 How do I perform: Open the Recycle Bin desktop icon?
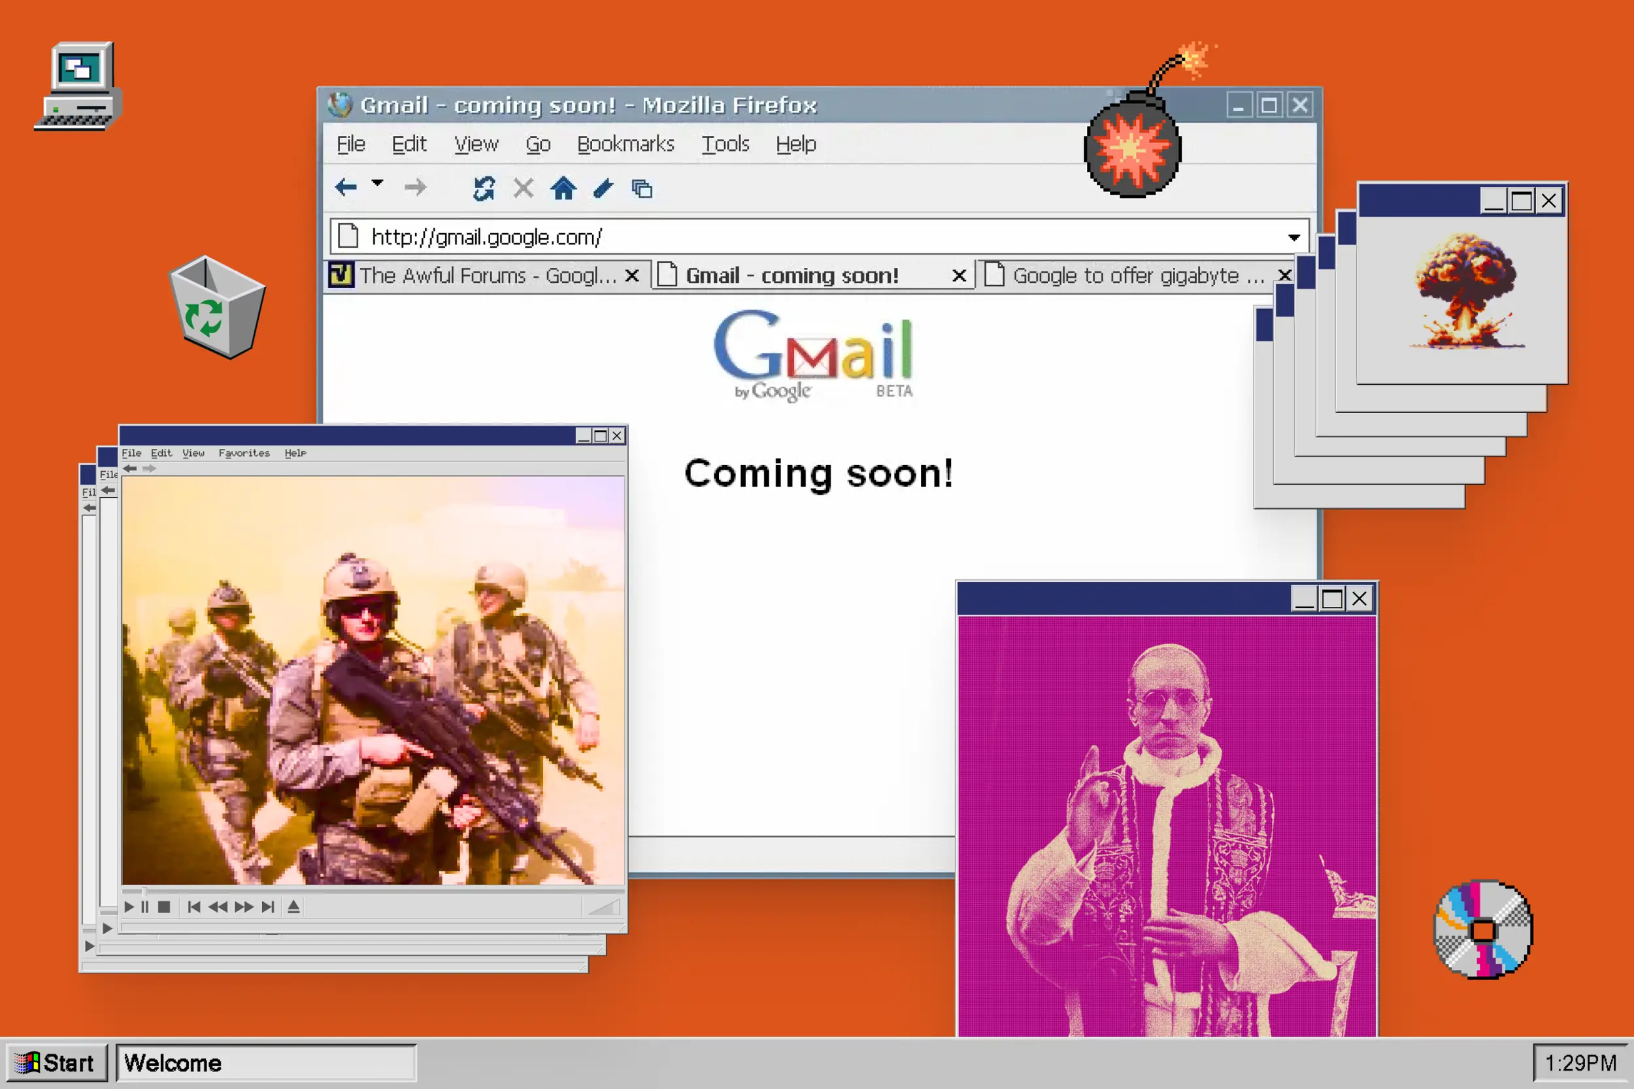point(216,307)
